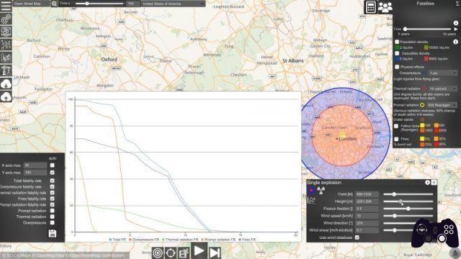Open the United States of America country dropdown
This screenshot has height=259, width=461.
tap(173, 4)
